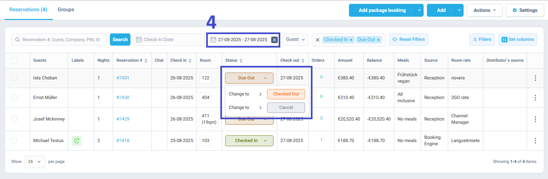The height and width of the screenshot is (179, 548).
Task: Click the 27-08-2025 date range field
Action: 243,40
